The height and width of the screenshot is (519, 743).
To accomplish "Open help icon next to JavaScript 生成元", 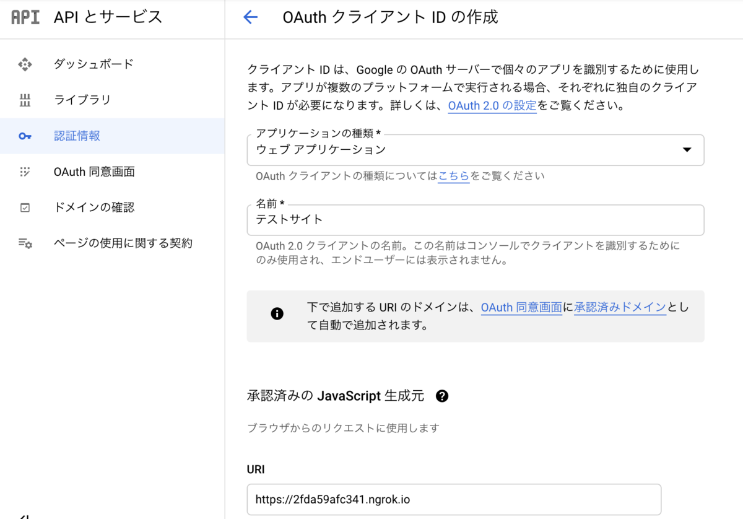I will (x=442, y=396).
